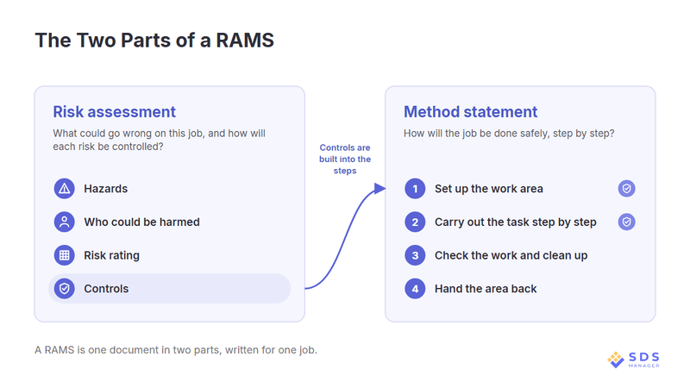690x388 pixels.
Task: Click the Method statement heading
Action: (470, 112)
